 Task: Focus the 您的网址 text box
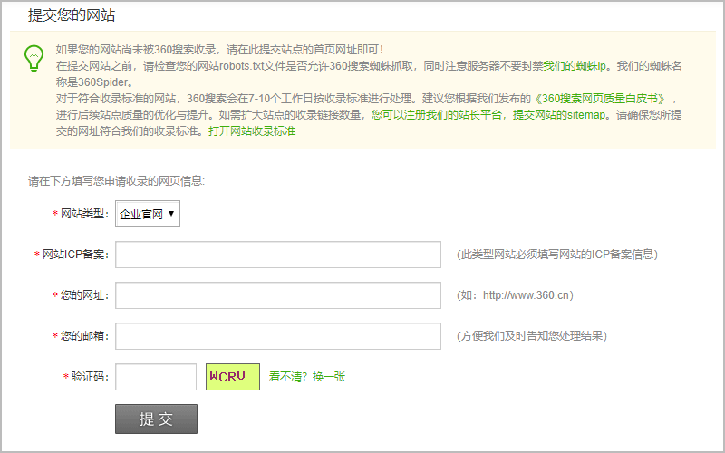pyautogui.click(x=277, y=295)
